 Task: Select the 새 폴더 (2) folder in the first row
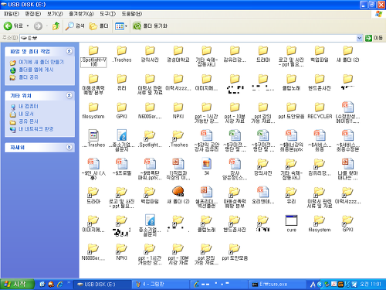click(x=347, y=50)
